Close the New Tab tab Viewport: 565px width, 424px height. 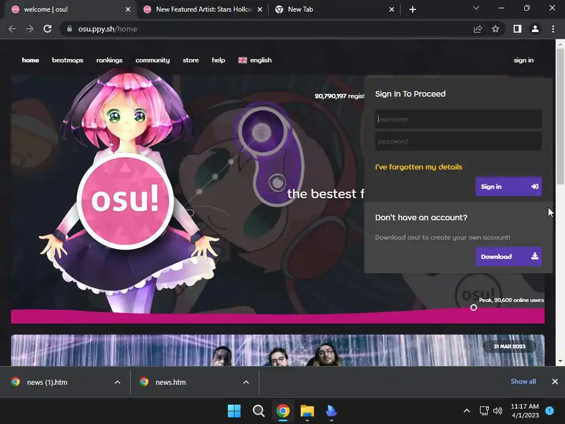pos(392,9)
